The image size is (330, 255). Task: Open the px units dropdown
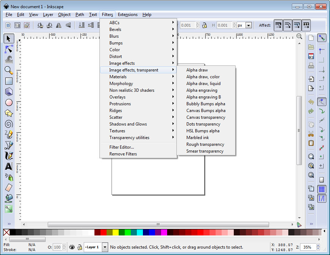[x=248, y=25]
